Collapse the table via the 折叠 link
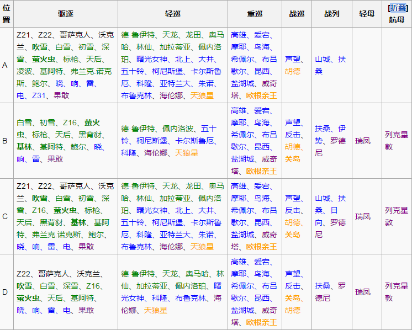Screen dimensions: 412x330 pos(398,8)
